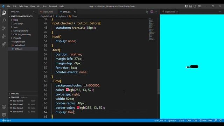Change indentation via Spaces: 4
This screenshot has width=224, height=126.
pyautogui.click(x=172, y=120)
